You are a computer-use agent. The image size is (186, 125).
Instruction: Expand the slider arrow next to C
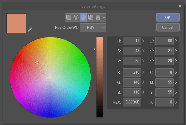coord(176,72)
